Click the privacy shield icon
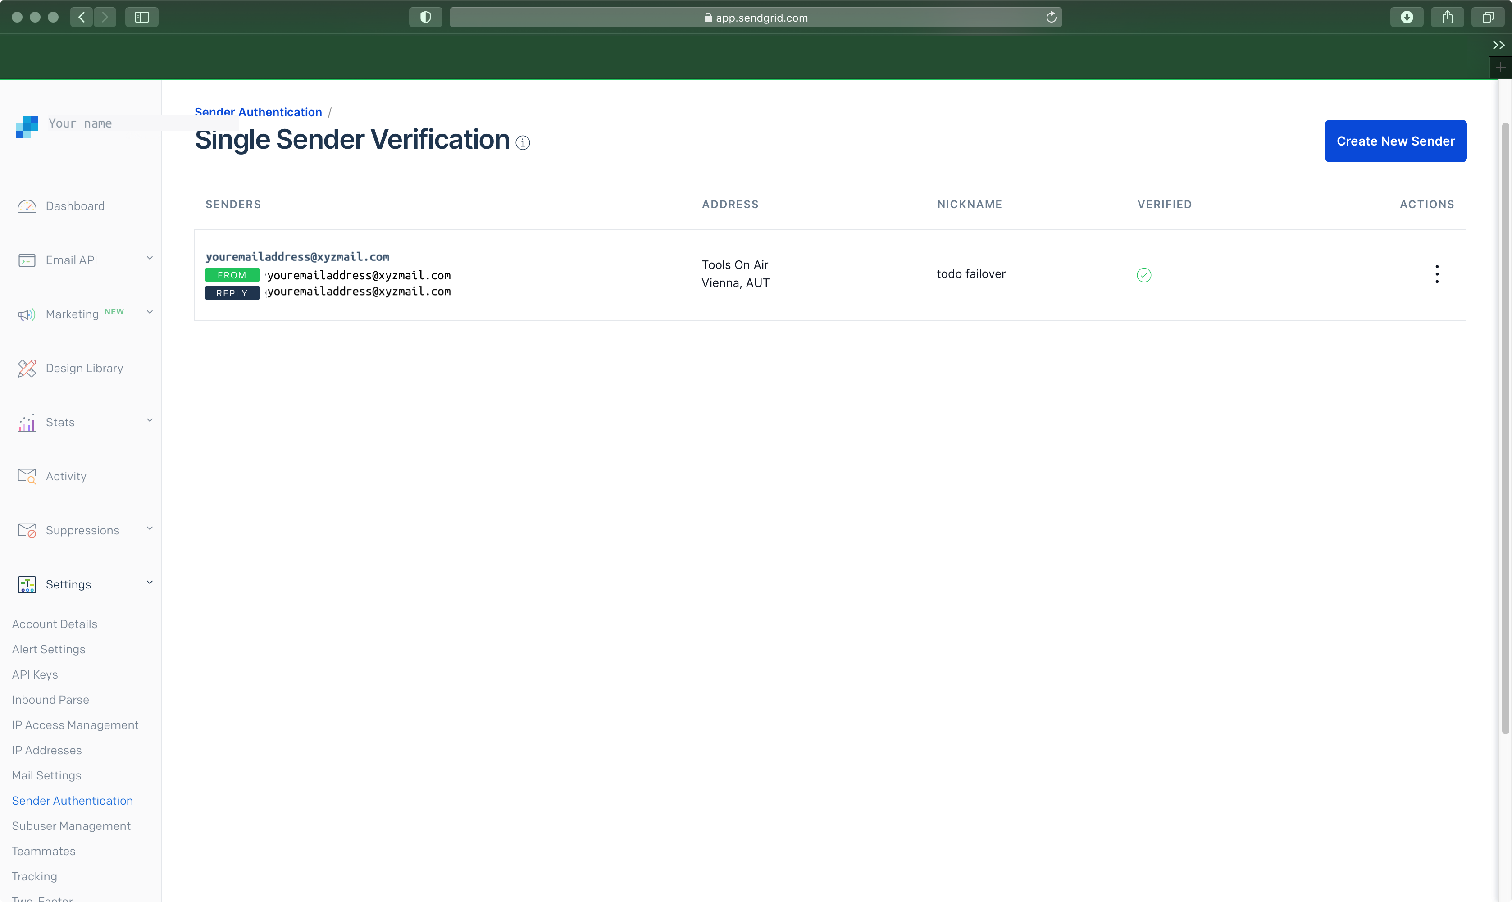This screenshot has width=1512, height=902. (425, 17)
